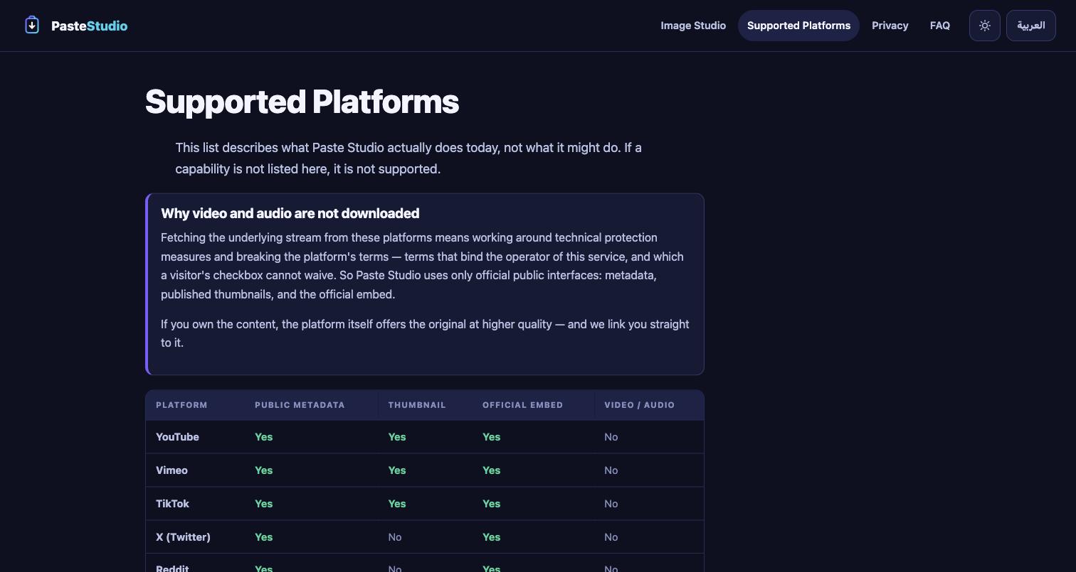This screenshot has height=572, width=1076.
Task: Click TikTok's Public Metadata 'Yes' cell
Action: [x=263, y=504]
